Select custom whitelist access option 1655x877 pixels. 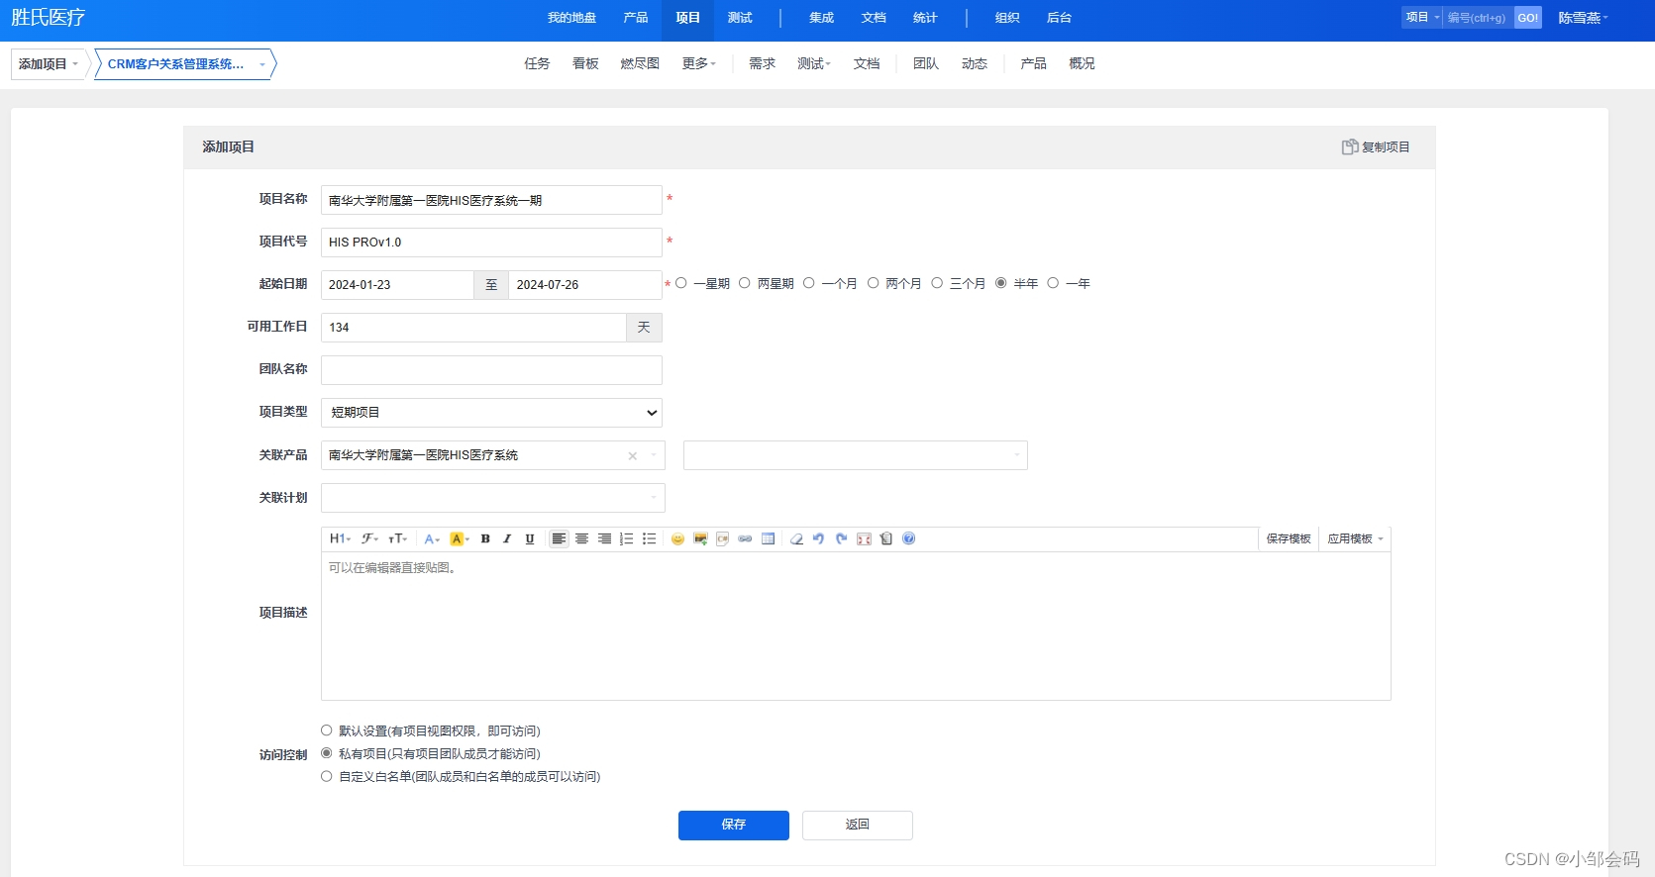[327, 776]
